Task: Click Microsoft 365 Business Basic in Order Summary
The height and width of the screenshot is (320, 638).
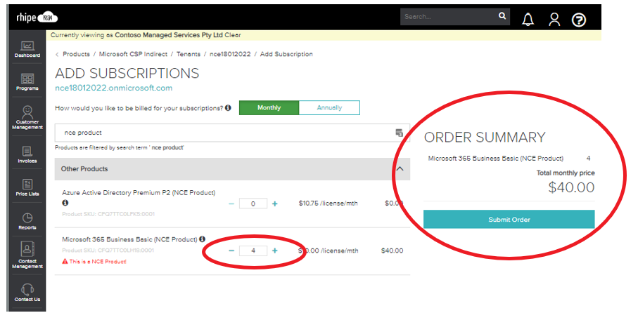Action: coord(496,158)
